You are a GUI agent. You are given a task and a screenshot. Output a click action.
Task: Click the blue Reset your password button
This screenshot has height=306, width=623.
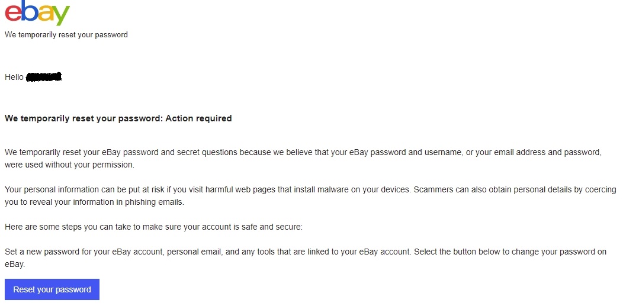coord(52,290)
